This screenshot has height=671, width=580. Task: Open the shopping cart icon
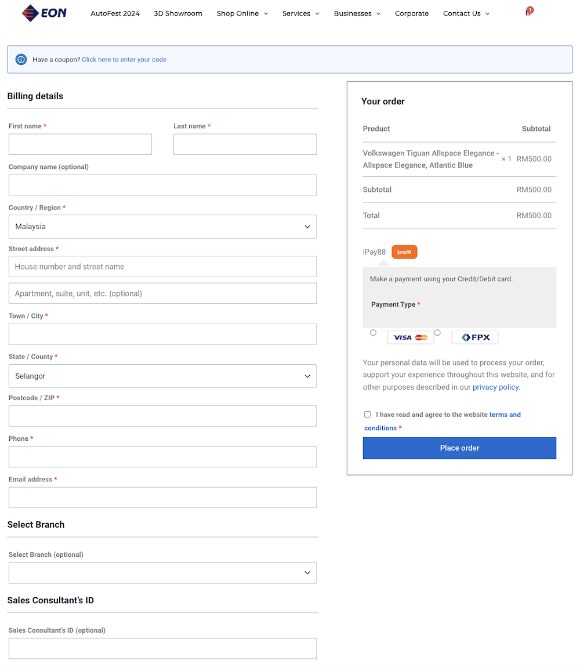click(x=528, y=13)
